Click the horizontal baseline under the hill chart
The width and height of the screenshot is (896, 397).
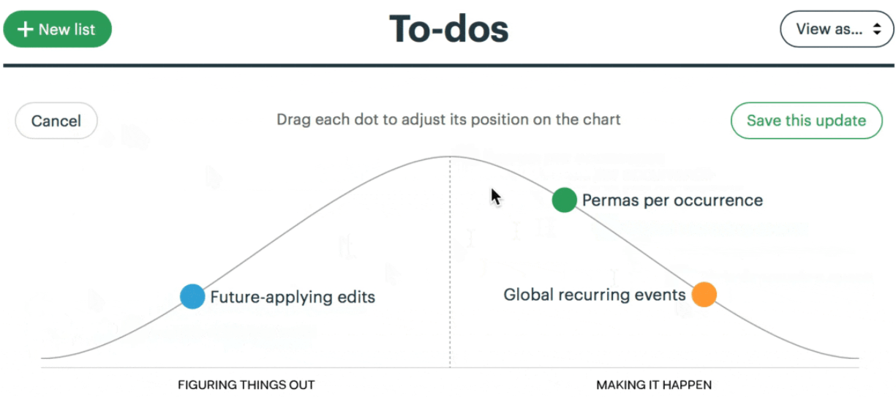(450, 368)
